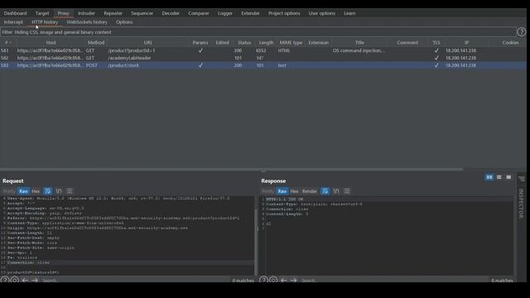The image size is (530, 298).
Task: Go to next match in Request
Action: click(35, 280)
